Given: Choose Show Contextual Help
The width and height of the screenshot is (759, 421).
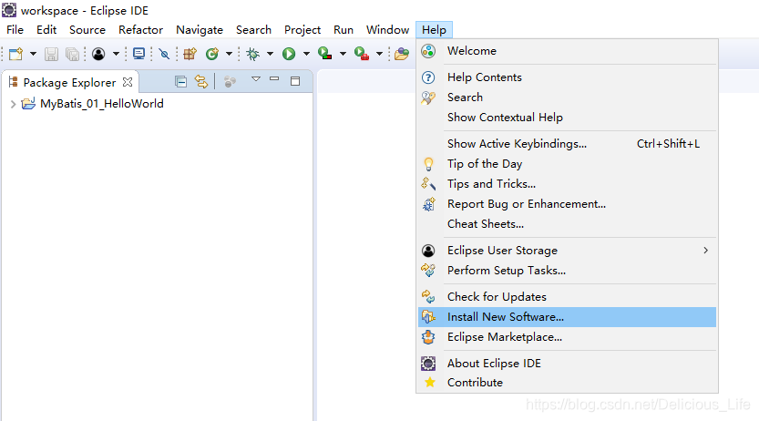Looking at the screenshot, I should click(x=568, y=118).
